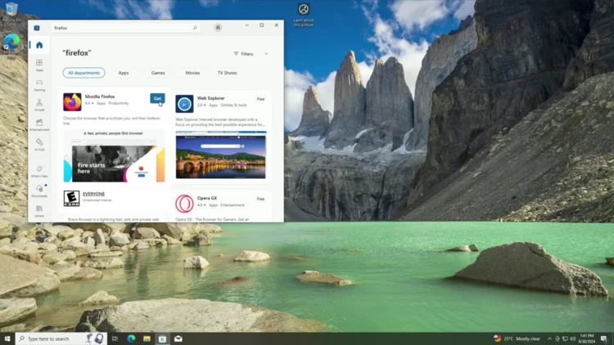
Task: Click the taskbar clock and date
Action: (587, 338)
